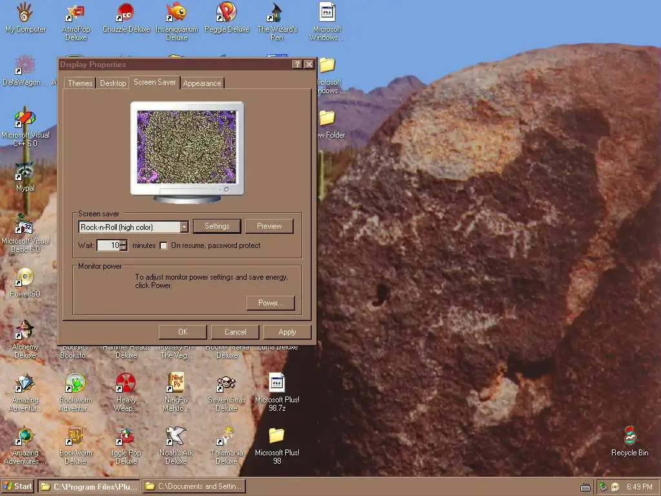Select the Talismania Deluxe shortcut icon
661x496 pixels.
(227, 436)
